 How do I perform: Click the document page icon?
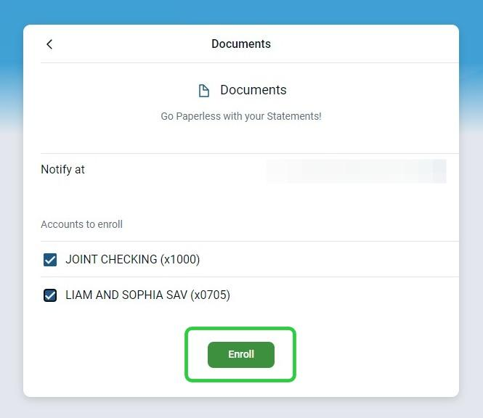[203, 91]
